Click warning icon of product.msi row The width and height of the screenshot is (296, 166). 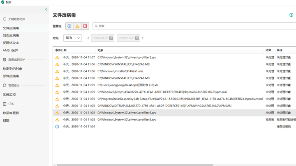[x=57, y=99]
